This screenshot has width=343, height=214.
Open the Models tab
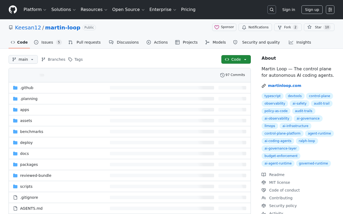(215, 42)
